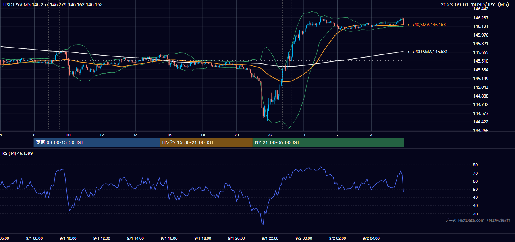Select the NY 21:00-06:00 JST session bar
Image resolution: width=515 pixels, height=242 pixels.
[x=328, y=142]
